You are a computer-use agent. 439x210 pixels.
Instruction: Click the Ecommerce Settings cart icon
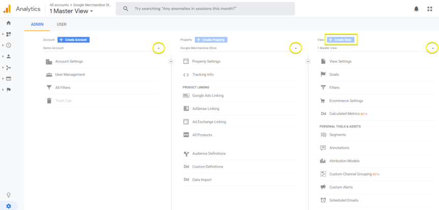[x=323, y=101]
